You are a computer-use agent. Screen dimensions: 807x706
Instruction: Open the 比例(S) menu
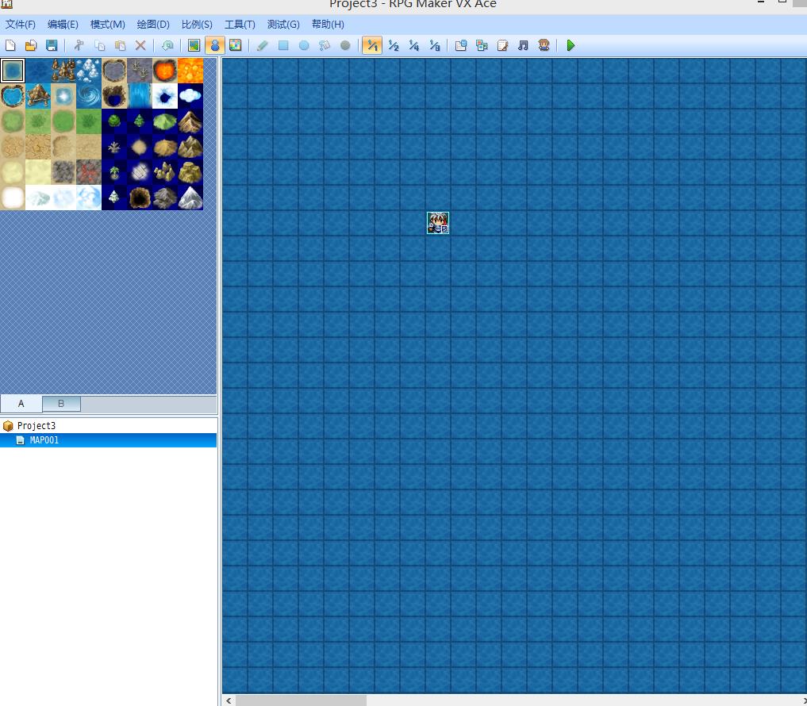[197, 24]
